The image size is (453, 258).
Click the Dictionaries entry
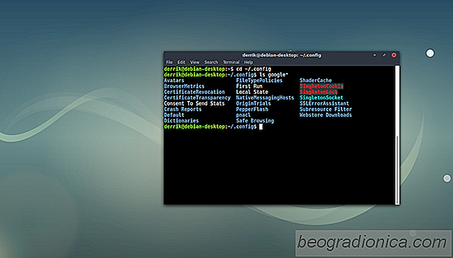181,121
